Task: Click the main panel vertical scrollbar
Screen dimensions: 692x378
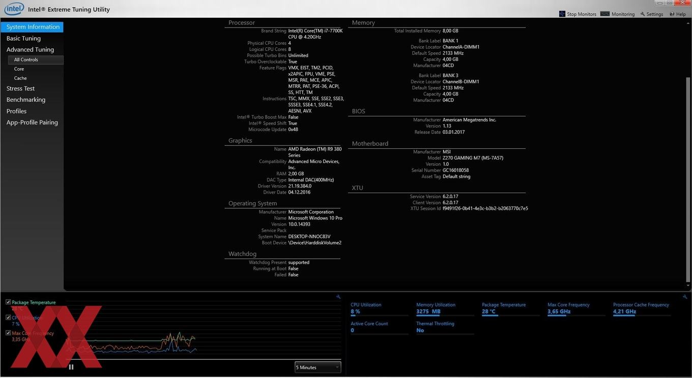Action: click(688, 180)
